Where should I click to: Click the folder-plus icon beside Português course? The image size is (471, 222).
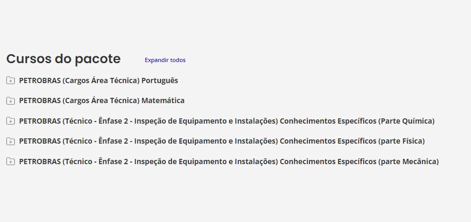pos(11,80)
